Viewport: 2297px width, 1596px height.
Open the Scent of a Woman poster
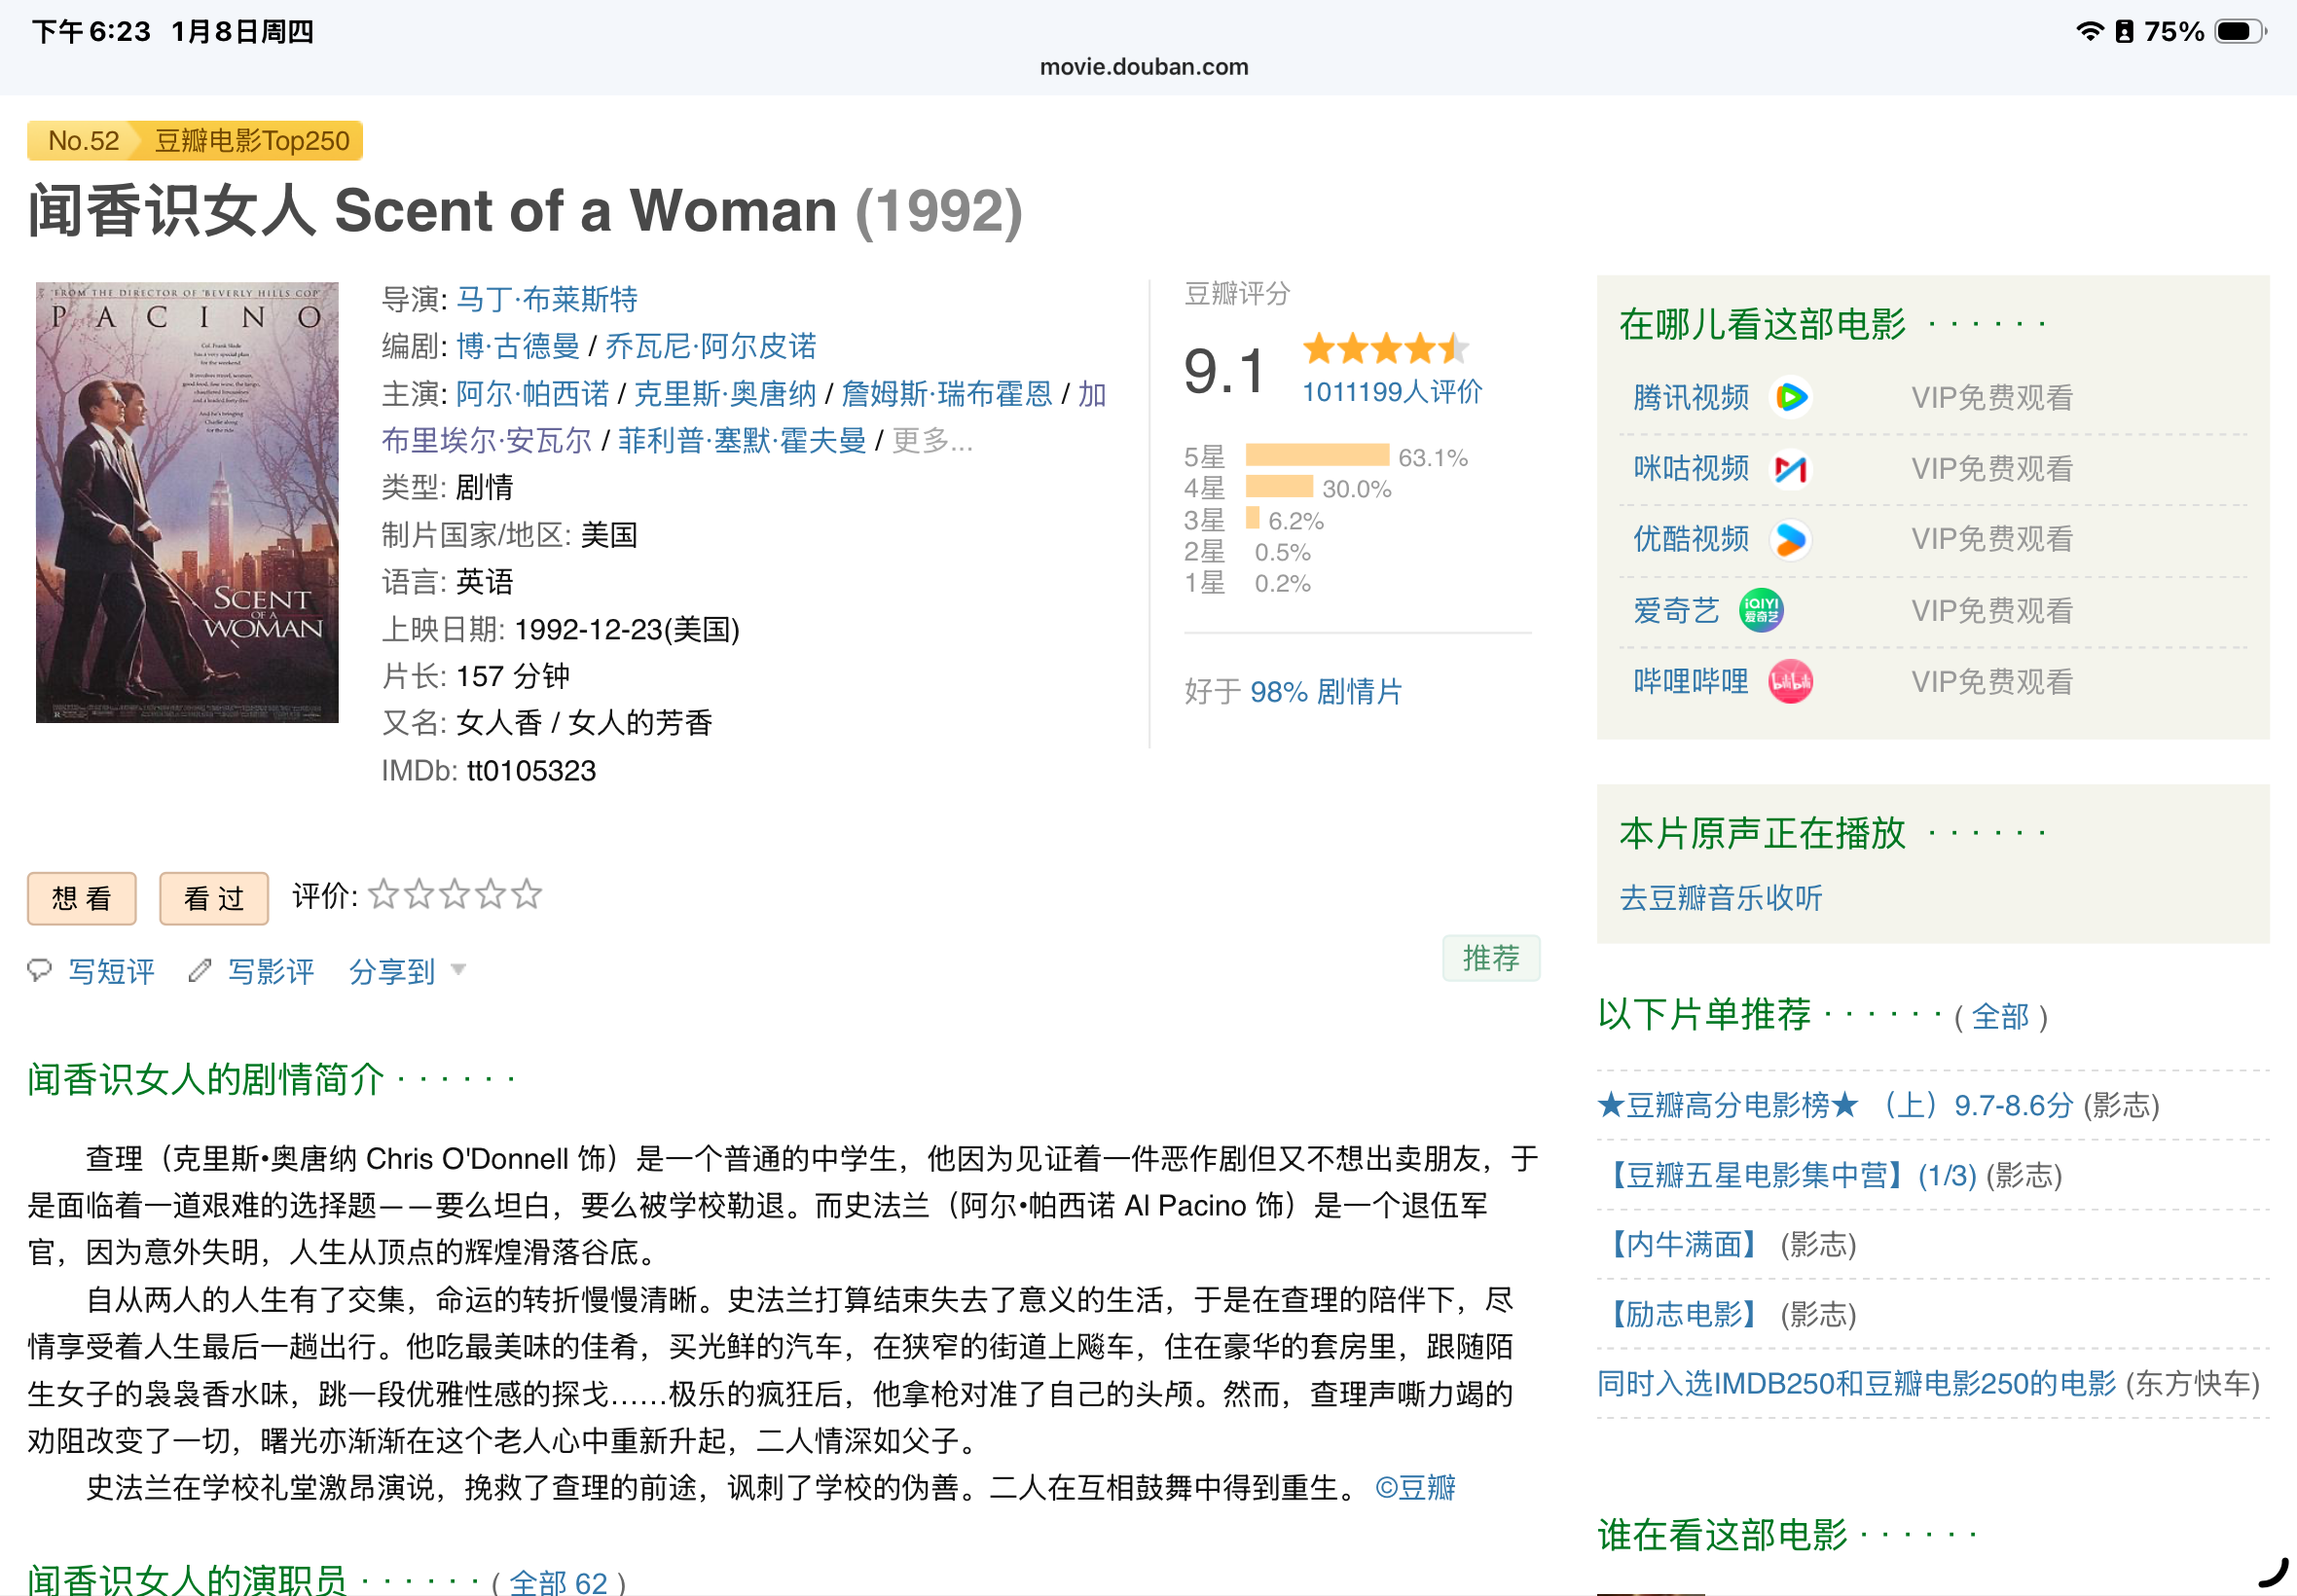[187, 502]
